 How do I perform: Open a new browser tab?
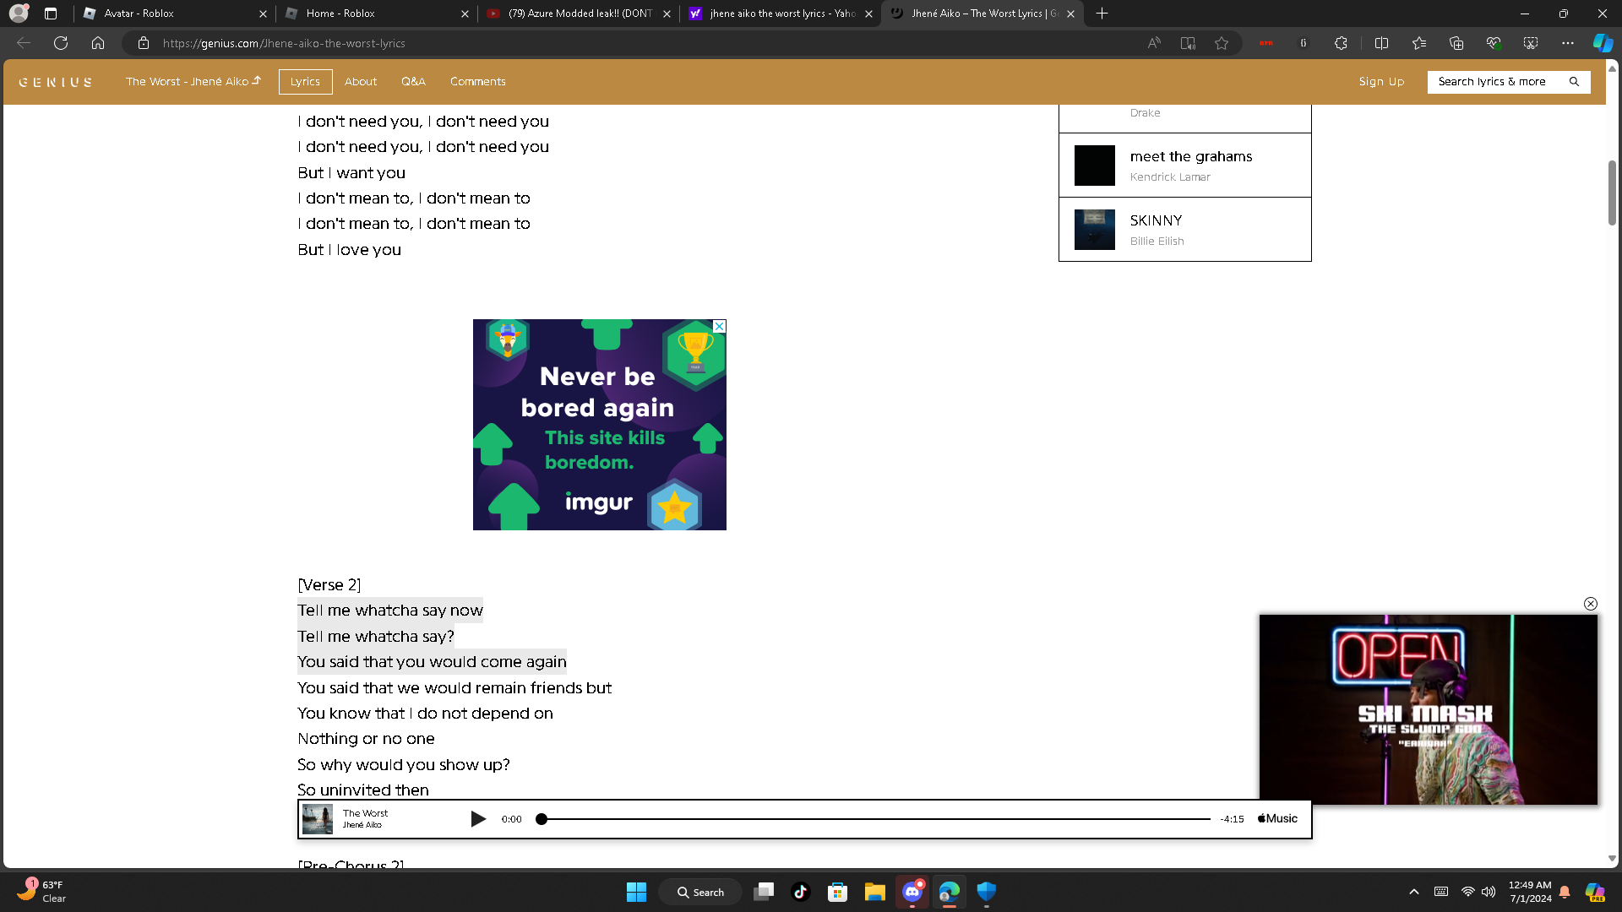1102,14
